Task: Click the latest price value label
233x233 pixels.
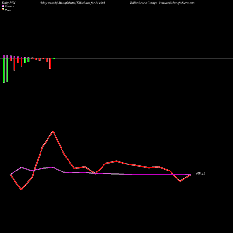Action: coord(200,174)
